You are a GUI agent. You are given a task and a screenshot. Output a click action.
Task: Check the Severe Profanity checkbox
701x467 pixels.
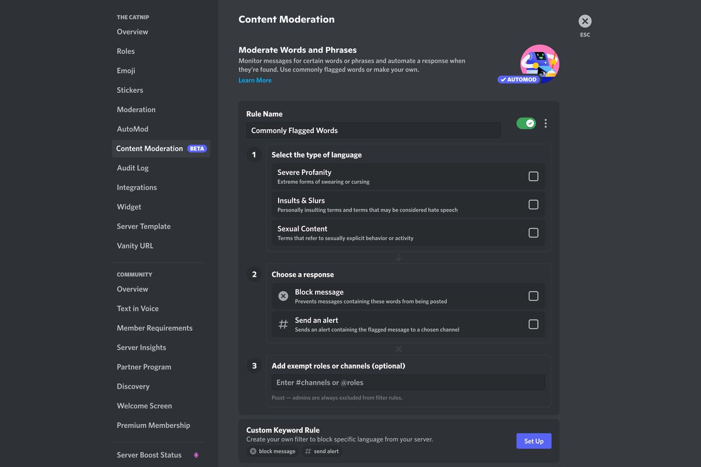(x=533, y=176)
